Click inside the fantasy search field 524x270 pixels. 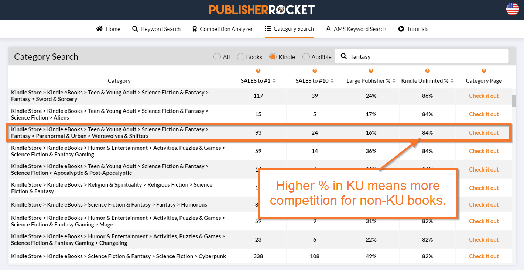click(421, 56)
